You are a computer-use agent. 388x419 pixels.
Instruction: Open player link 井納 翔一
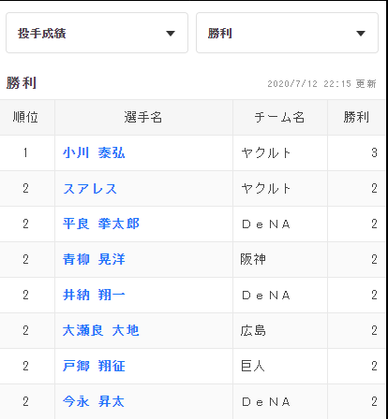[94, 295]
